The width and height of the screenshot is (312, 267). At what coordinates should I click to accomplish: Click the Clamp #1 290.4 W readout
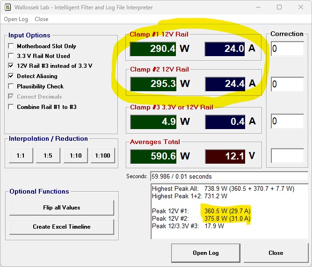pos(153,49)
